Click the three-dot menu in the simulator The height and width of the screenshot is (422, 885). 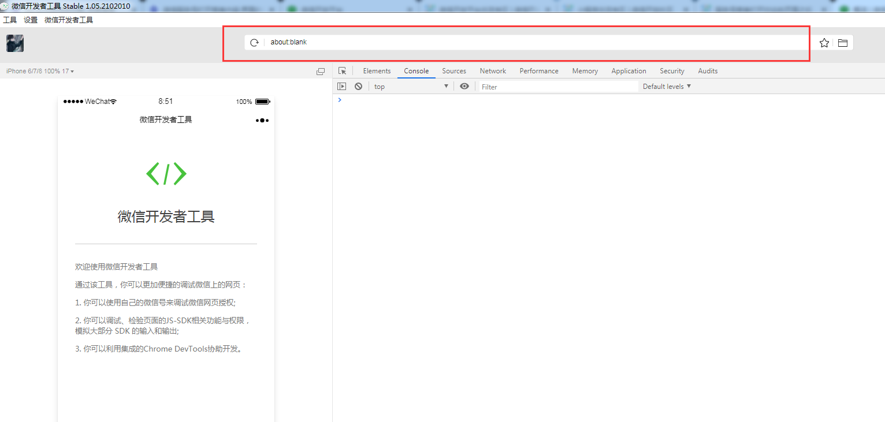(262, 120)
